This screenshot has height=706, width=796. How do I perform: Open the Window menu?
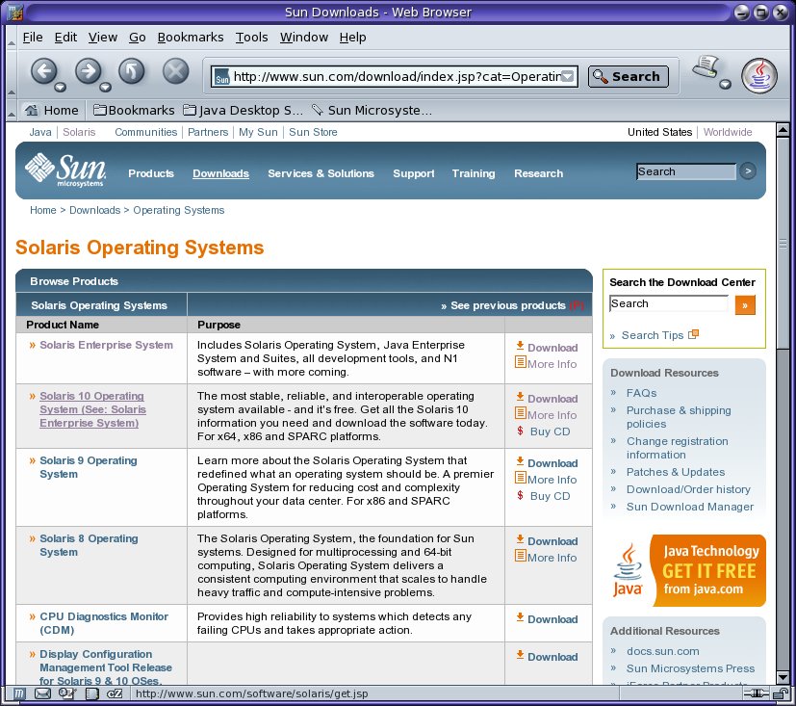304,37
